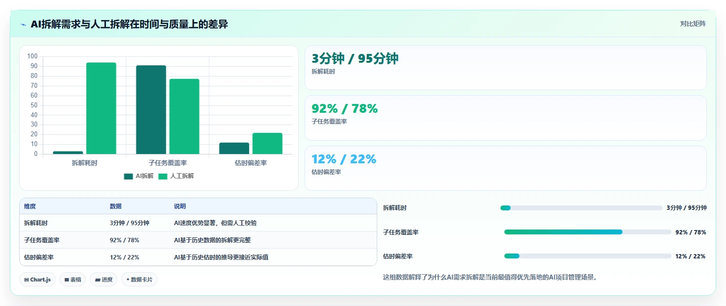The image size is (726, 306).
Task: Toggle the AI拆解 legend entry
Action: 139,176
